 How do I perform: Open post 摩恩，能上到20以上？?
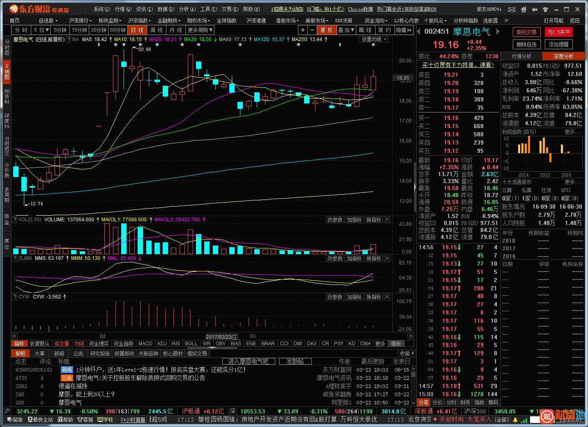point(87,394)
